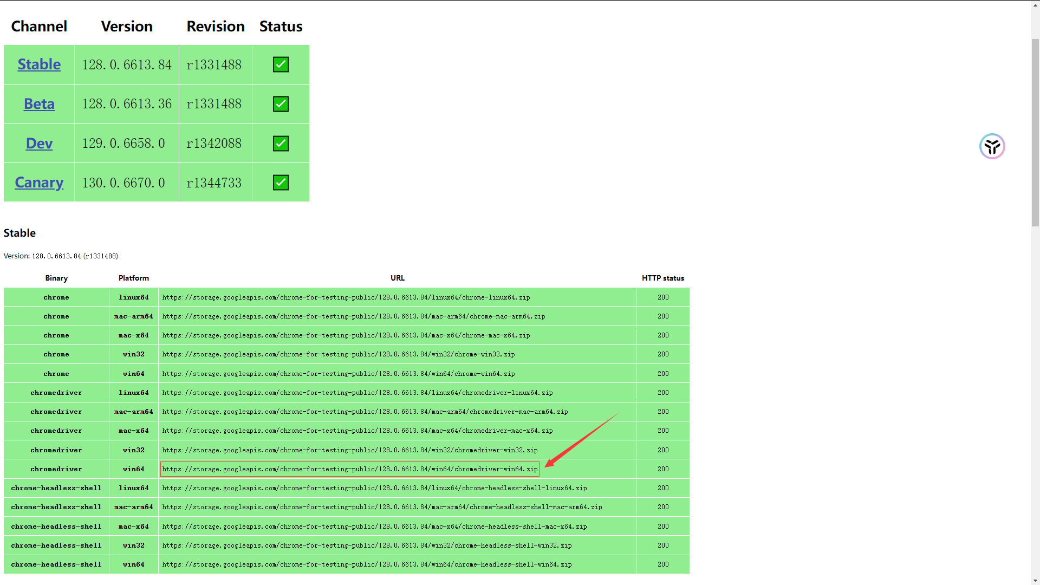Click the chrome-headless-shell-win64.zip URL

[367, 564]
